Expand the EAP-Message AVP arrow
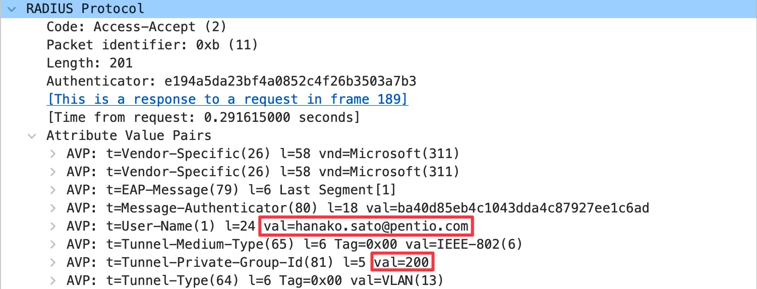The width and height of the screenshot is (757, 289). 52,190
